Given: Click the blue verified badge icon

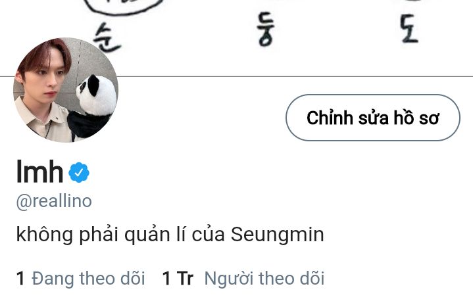Looking at the screenshot, I should click(79, 172).
